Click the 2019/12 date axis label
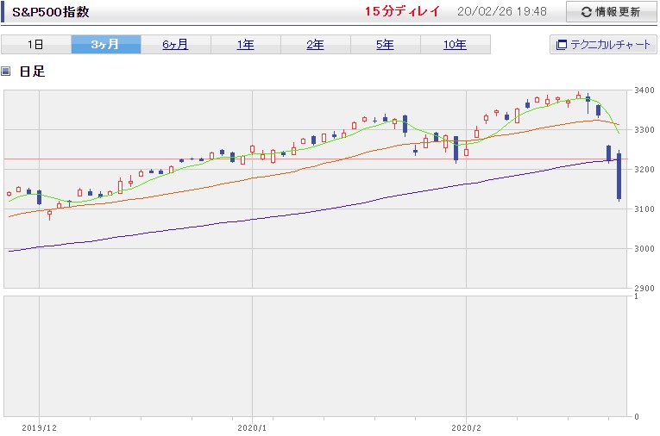The height and width of the screenshot is (436, 660). (x=39, y=428)
